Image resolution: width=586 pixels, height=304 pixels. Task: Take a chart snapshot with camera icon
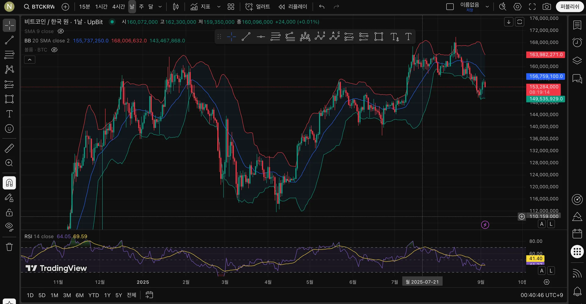547,7
